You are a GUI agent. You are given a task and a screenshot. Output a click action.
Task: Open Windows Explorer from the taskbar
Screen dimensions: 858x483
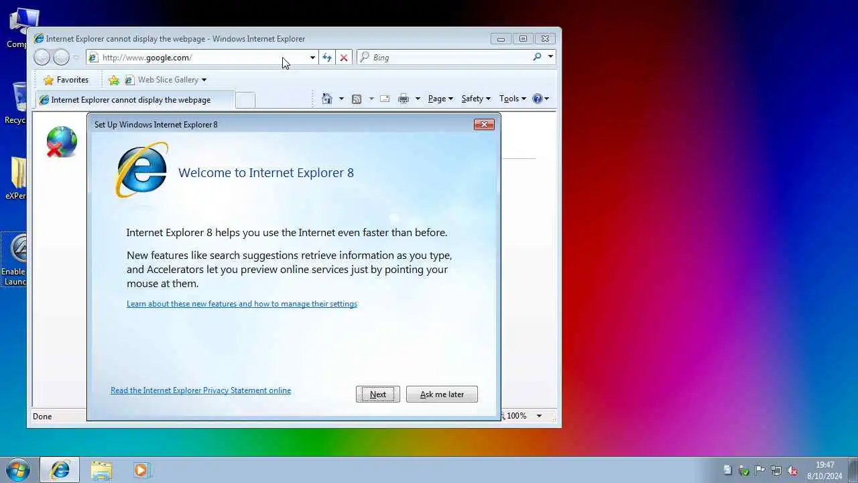pos(101,470)
